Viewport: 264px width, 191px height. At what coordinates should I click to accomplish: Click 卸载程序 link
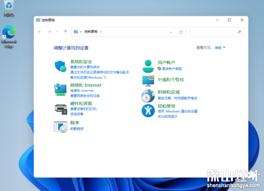click(x=77, y=129)
